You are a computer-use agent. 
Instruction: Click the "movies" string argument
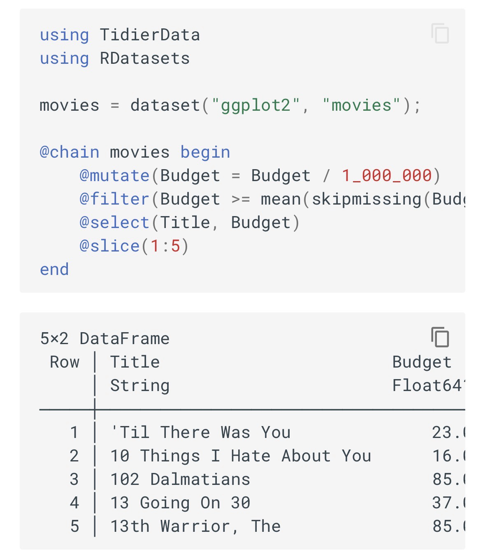[361, 105]
